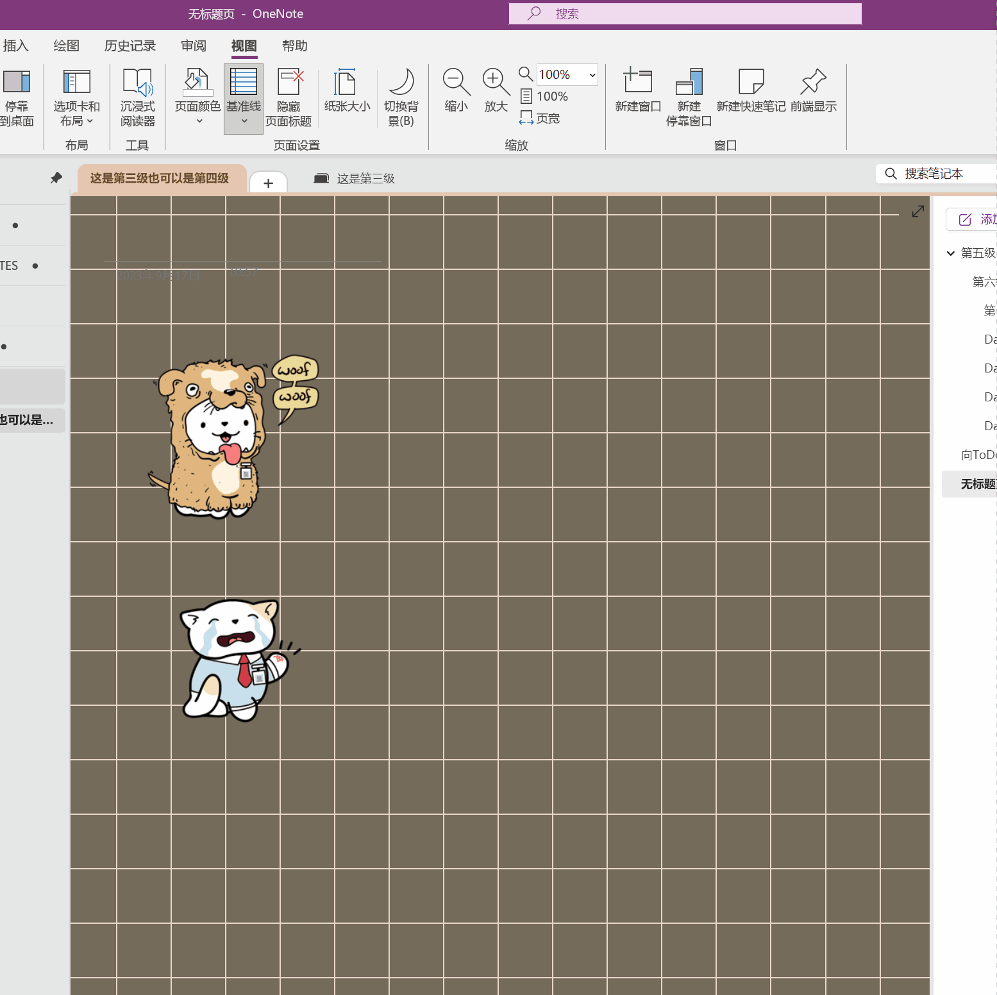Click the add new section plus button

click(268, 183)
